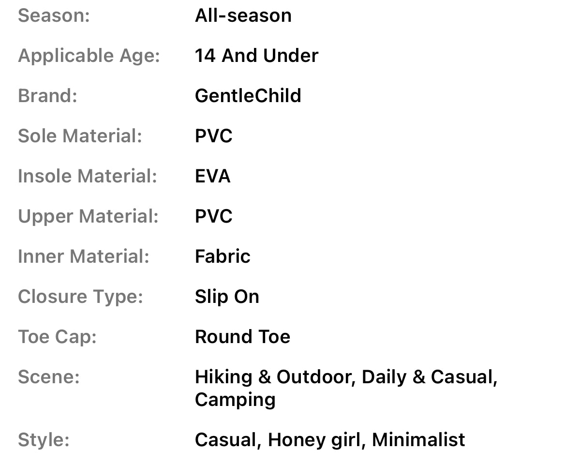Viewport: 566px width, 465px height.
Task: Select the "Closure Type:" label
Action: tap(80, 297)
